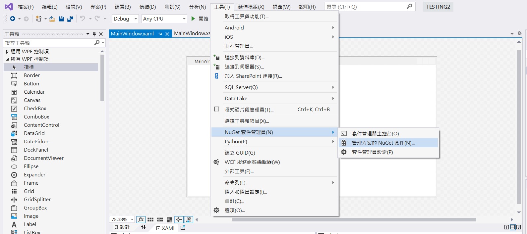Select the DatePicker control in toolbox
The height and width of the screenshot is (234, 527).
[x=51, y=142]
